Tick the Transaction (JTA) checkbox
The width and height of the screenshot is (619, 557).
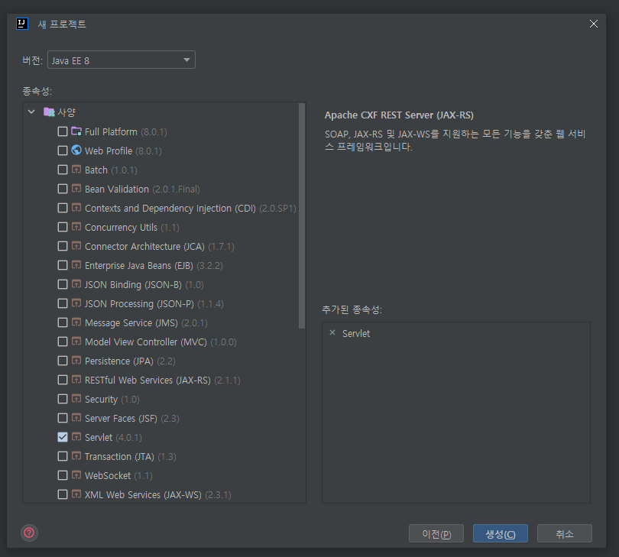tap(63, 456)
